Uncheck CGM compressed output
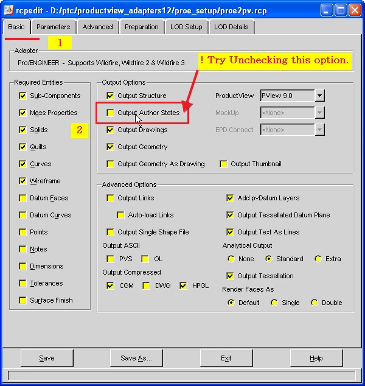365x386 pixels. 110,286
